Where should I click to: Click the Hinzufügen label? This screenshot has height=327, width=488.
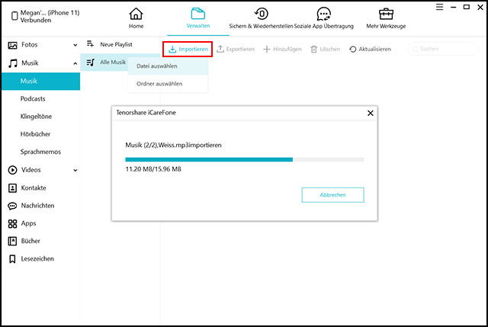tap(287, 49)
